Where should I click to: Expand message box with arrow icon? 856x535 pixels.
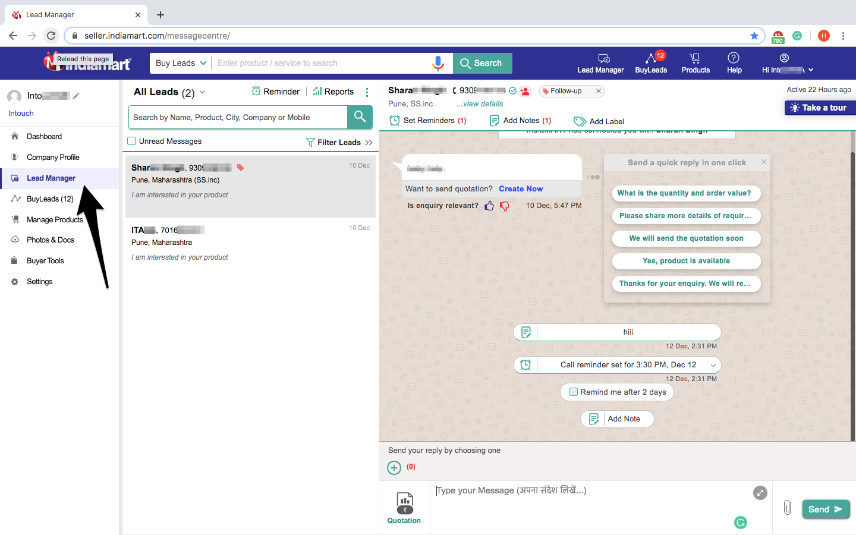[x=760, y=493]
